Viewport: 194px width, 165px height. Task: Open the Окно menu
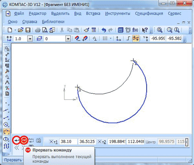pyautogui.click(x=13, y=22)
